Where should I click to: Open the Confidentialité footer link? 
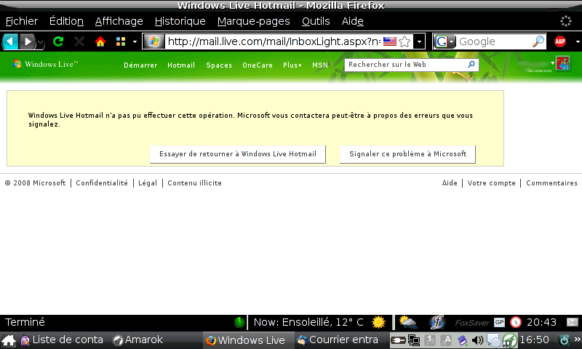pyautogui.click(x=102, y=183)
